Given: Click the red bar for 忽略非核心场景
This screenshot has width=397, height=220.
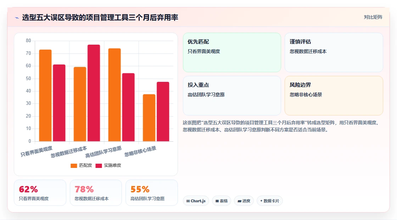Looking at the screenshot, I should click(163, 112).
